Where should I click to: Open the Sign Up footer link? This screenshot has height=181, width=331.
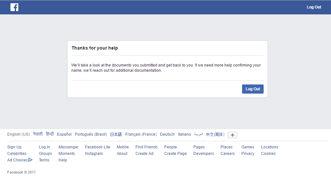point(14,147)
